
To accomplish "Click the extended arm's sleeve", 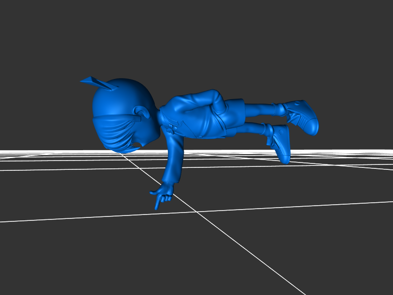I will [x=174, y=157].
